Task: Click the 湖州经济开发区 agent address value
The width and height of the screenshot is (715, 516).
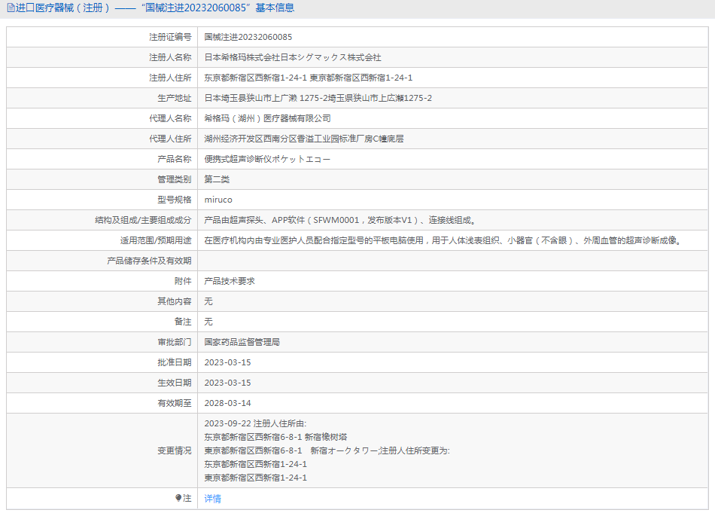Action: click(x=304, y=139)
